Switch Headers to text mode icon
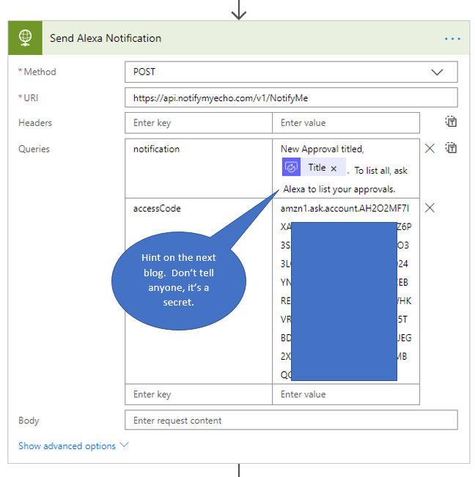 [451, 122]
